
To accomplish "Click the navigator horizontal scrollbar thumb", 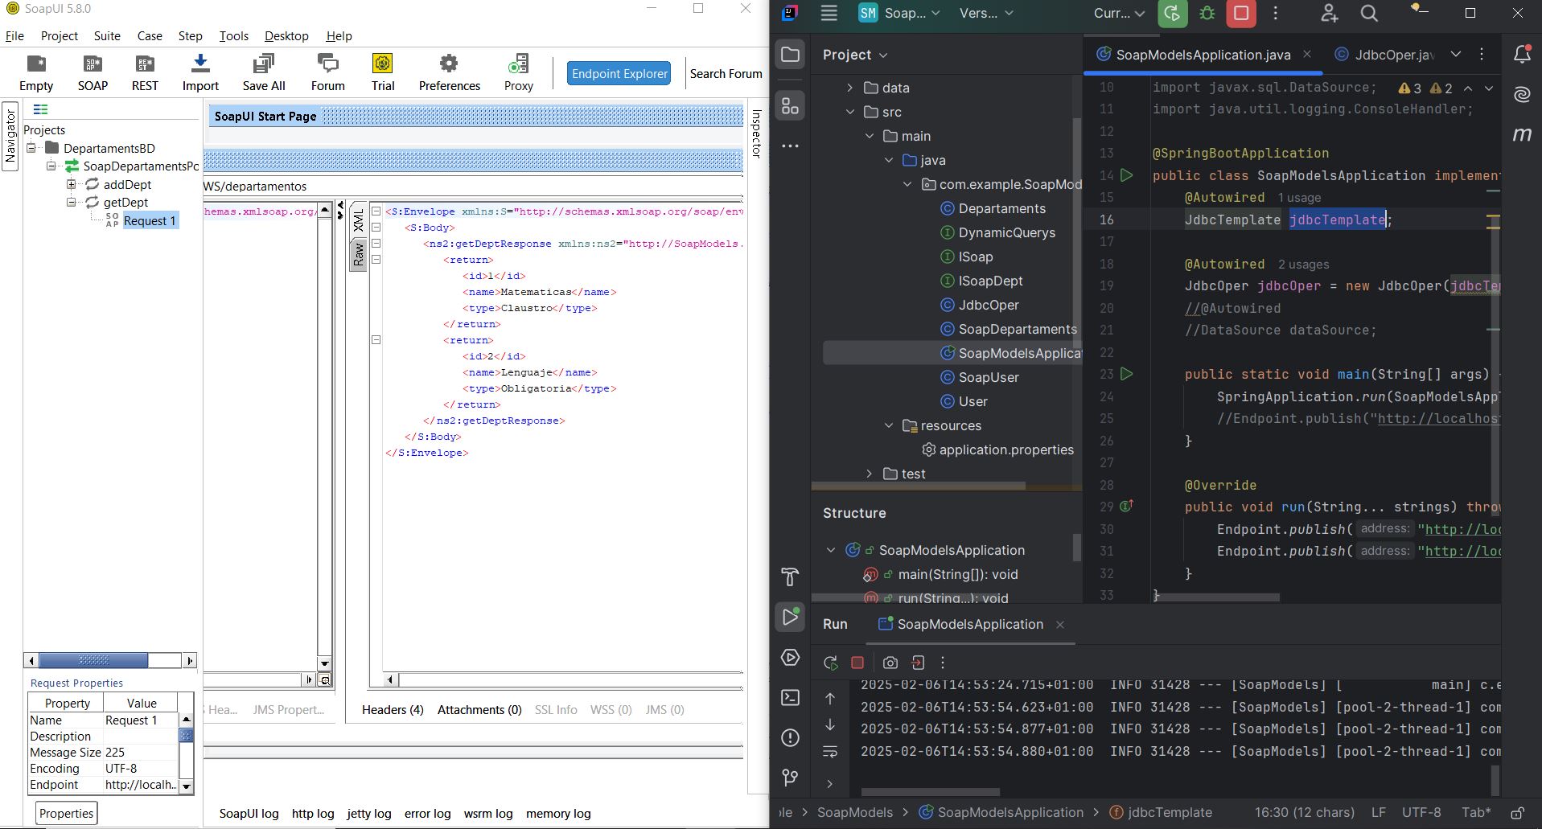I will [93, 660].
